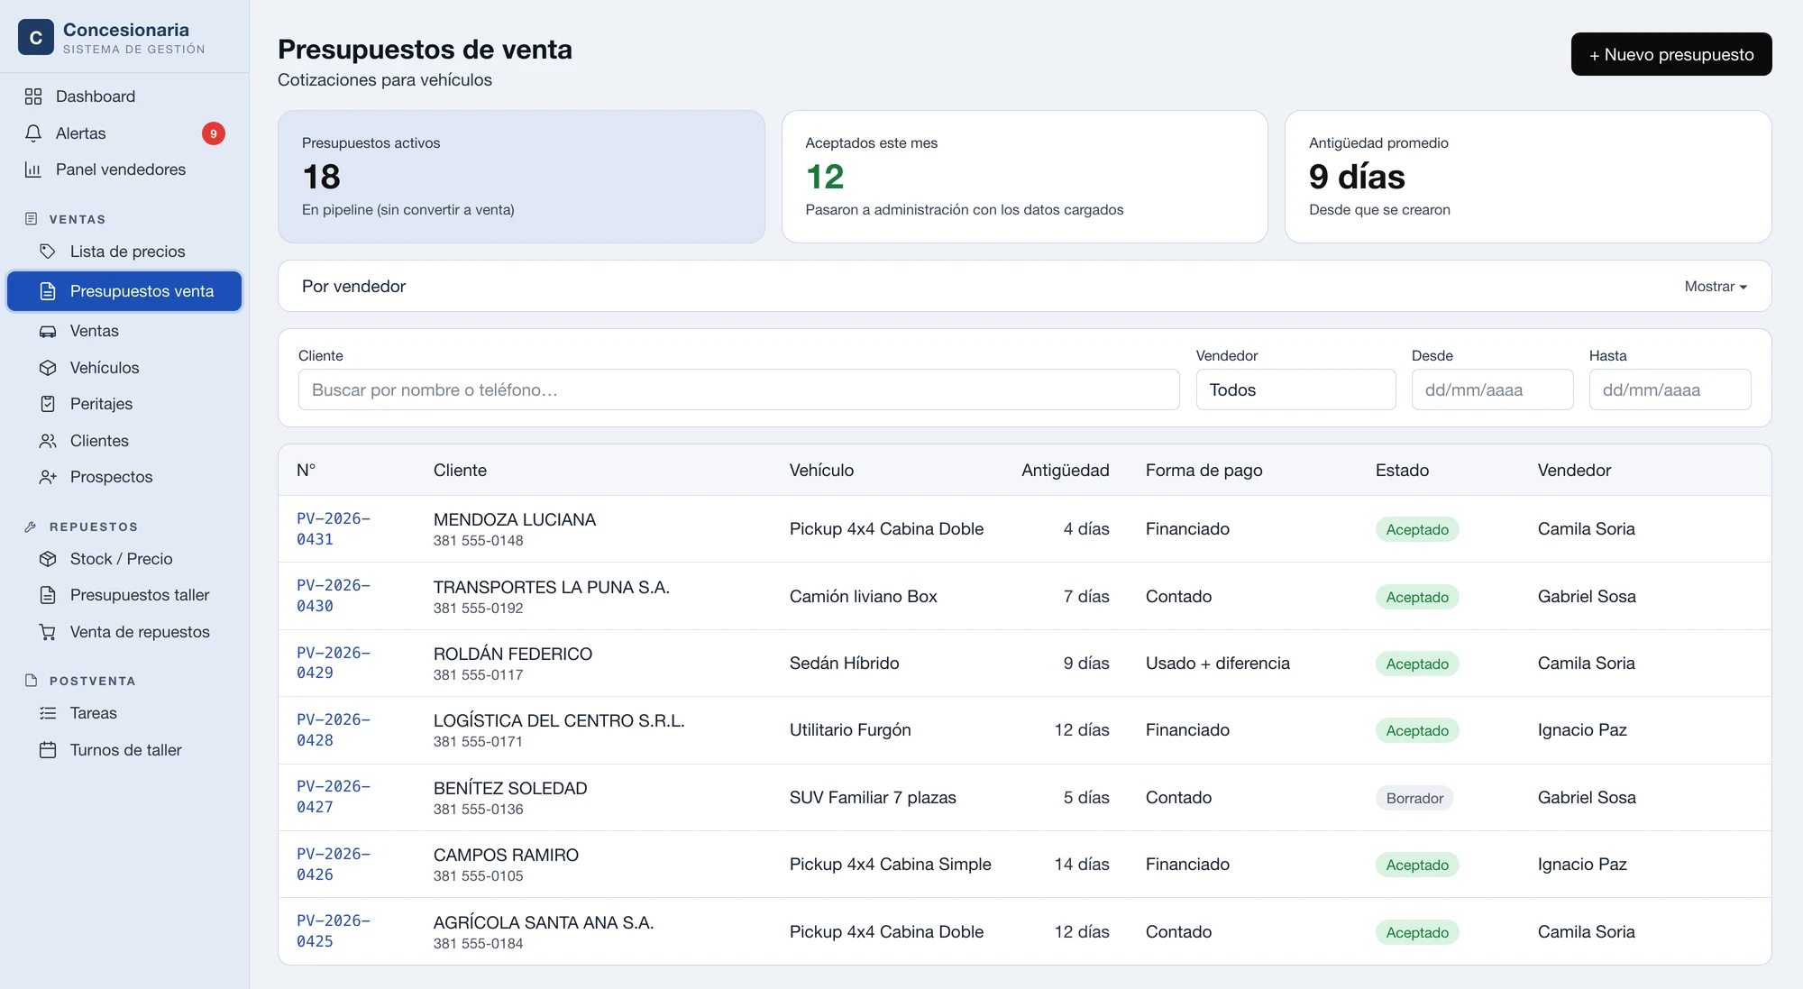Open budget link PV-2026-0427
Screen dimensions: 1803x989
[334, 797]
